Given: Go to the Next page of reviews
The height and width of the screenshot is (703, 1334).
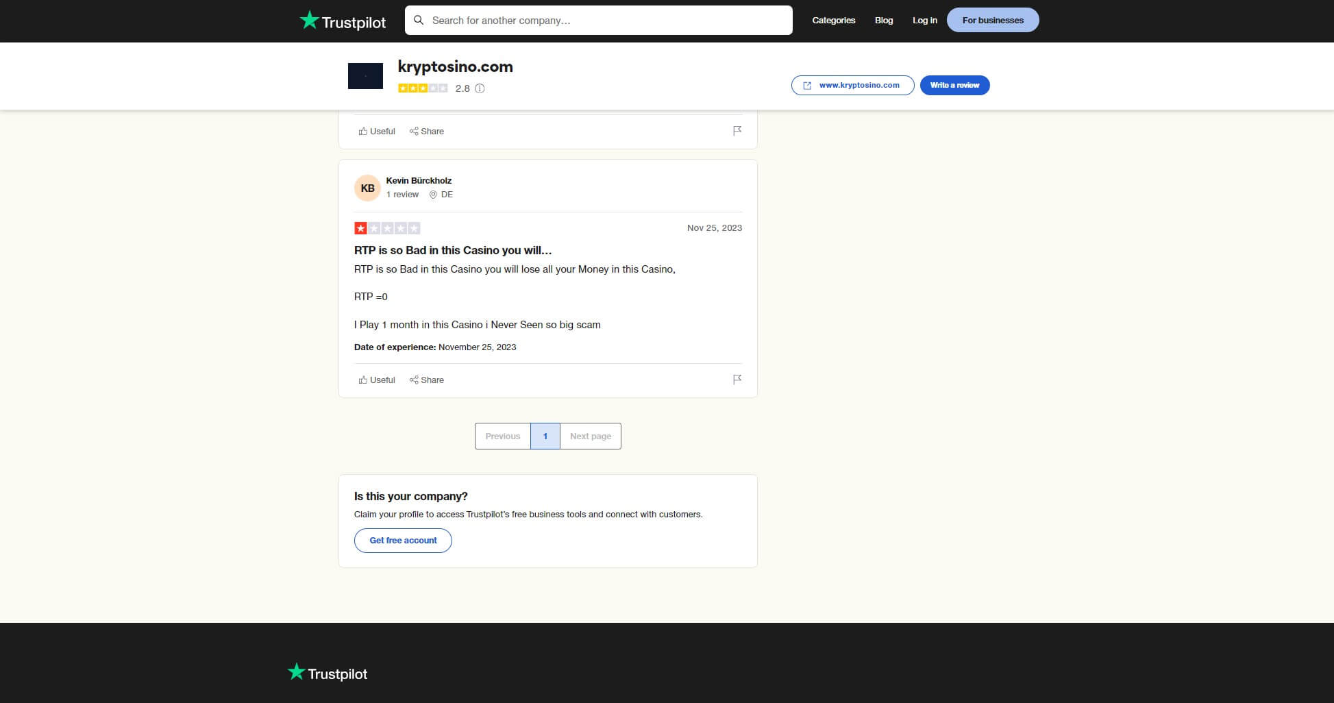Looking at the screenshot, I should [x=590, y=436].
